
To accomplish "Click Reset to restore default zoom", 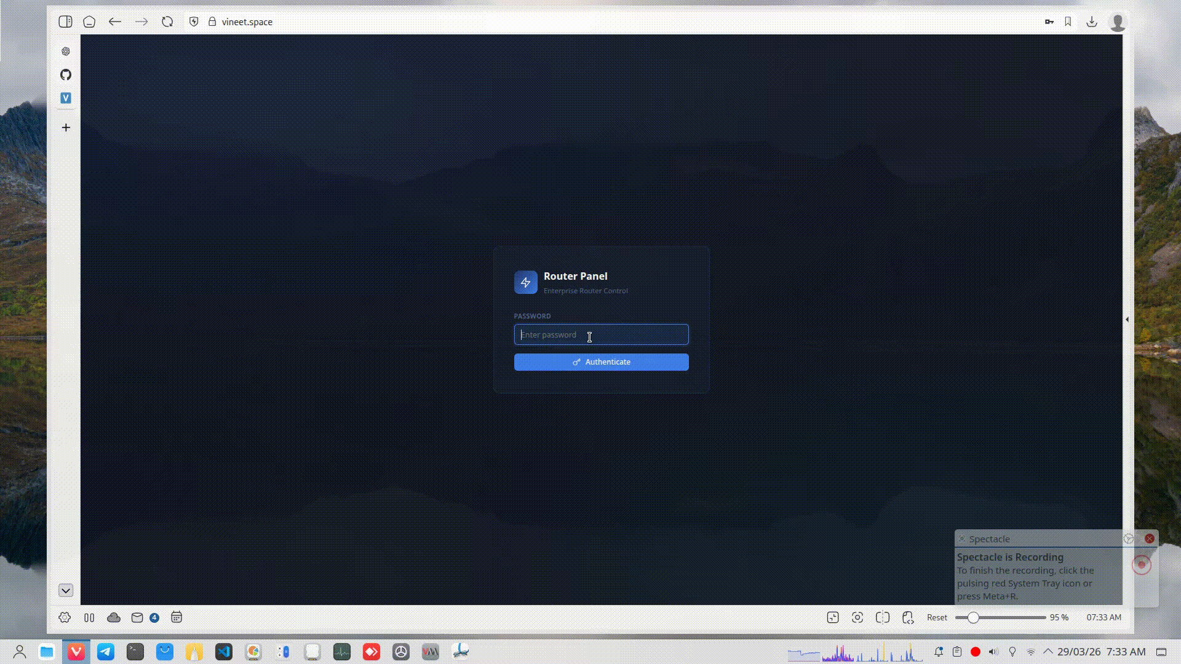I will [x=936, y=618].
